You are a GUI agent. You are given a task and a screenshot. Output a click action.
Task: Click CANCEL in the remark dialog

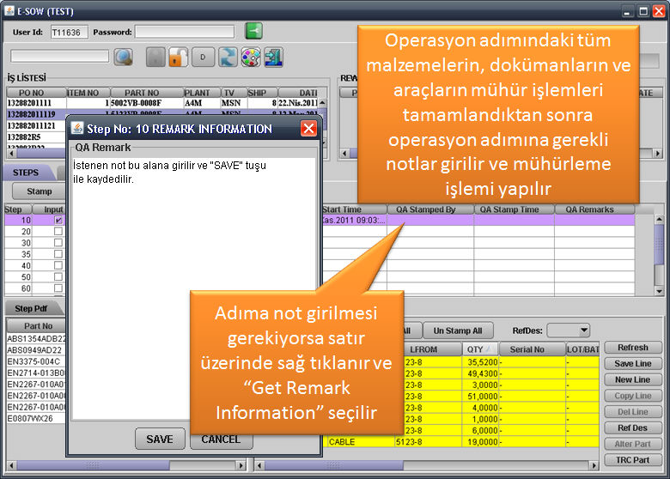point(221,439)
